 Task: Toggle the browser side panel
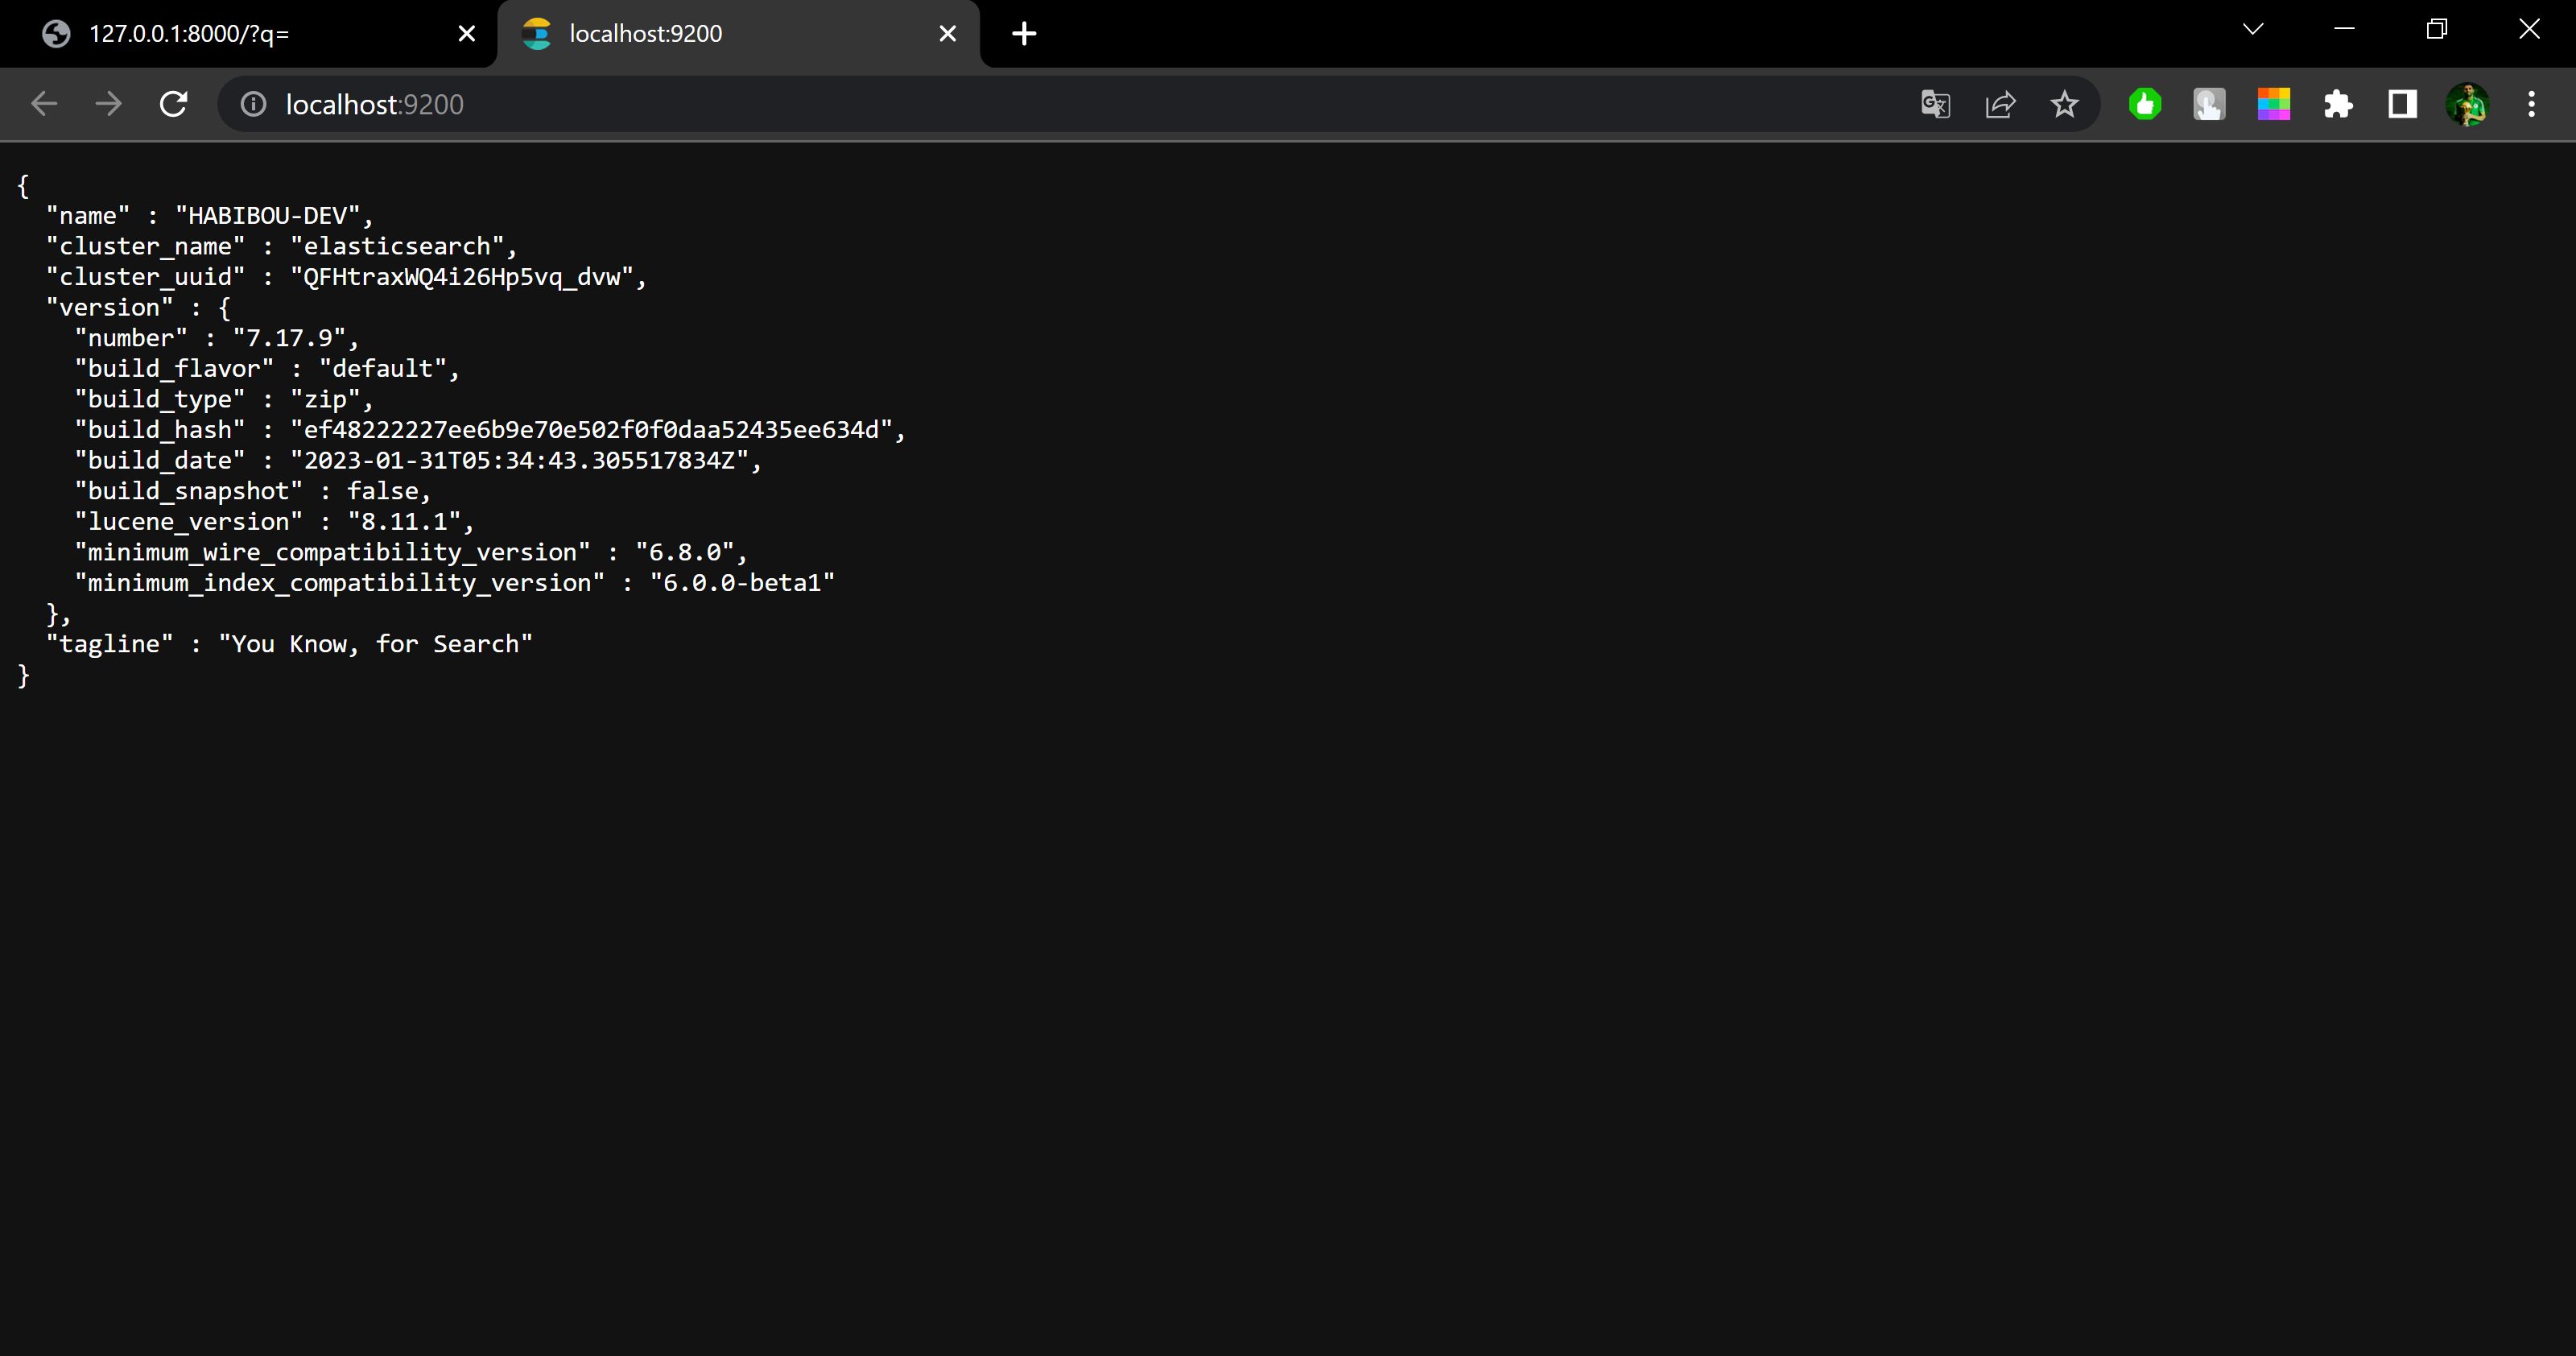tap(2402, 104)
